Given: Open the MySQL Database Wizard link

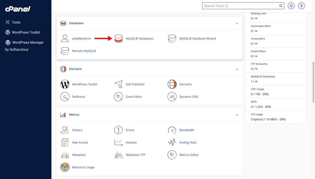Looking at the screenshot, I should point(197,38).
